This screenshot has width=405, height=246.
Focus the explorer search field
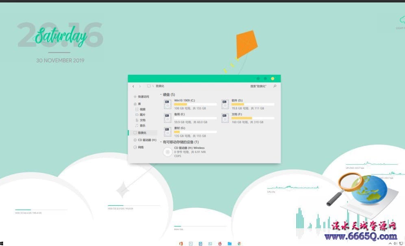click(x=258, y=86)
